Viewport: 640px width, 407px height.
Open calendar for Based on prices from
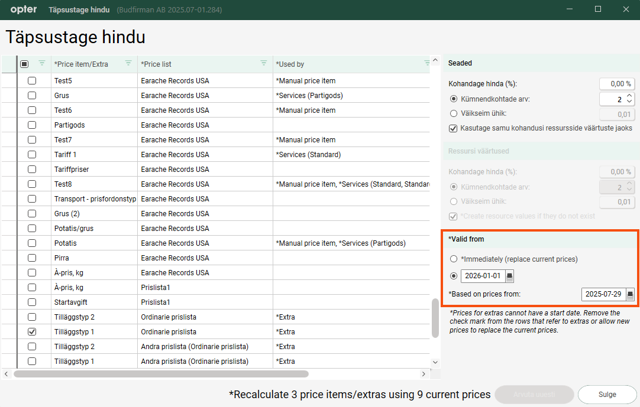(630, 294)
